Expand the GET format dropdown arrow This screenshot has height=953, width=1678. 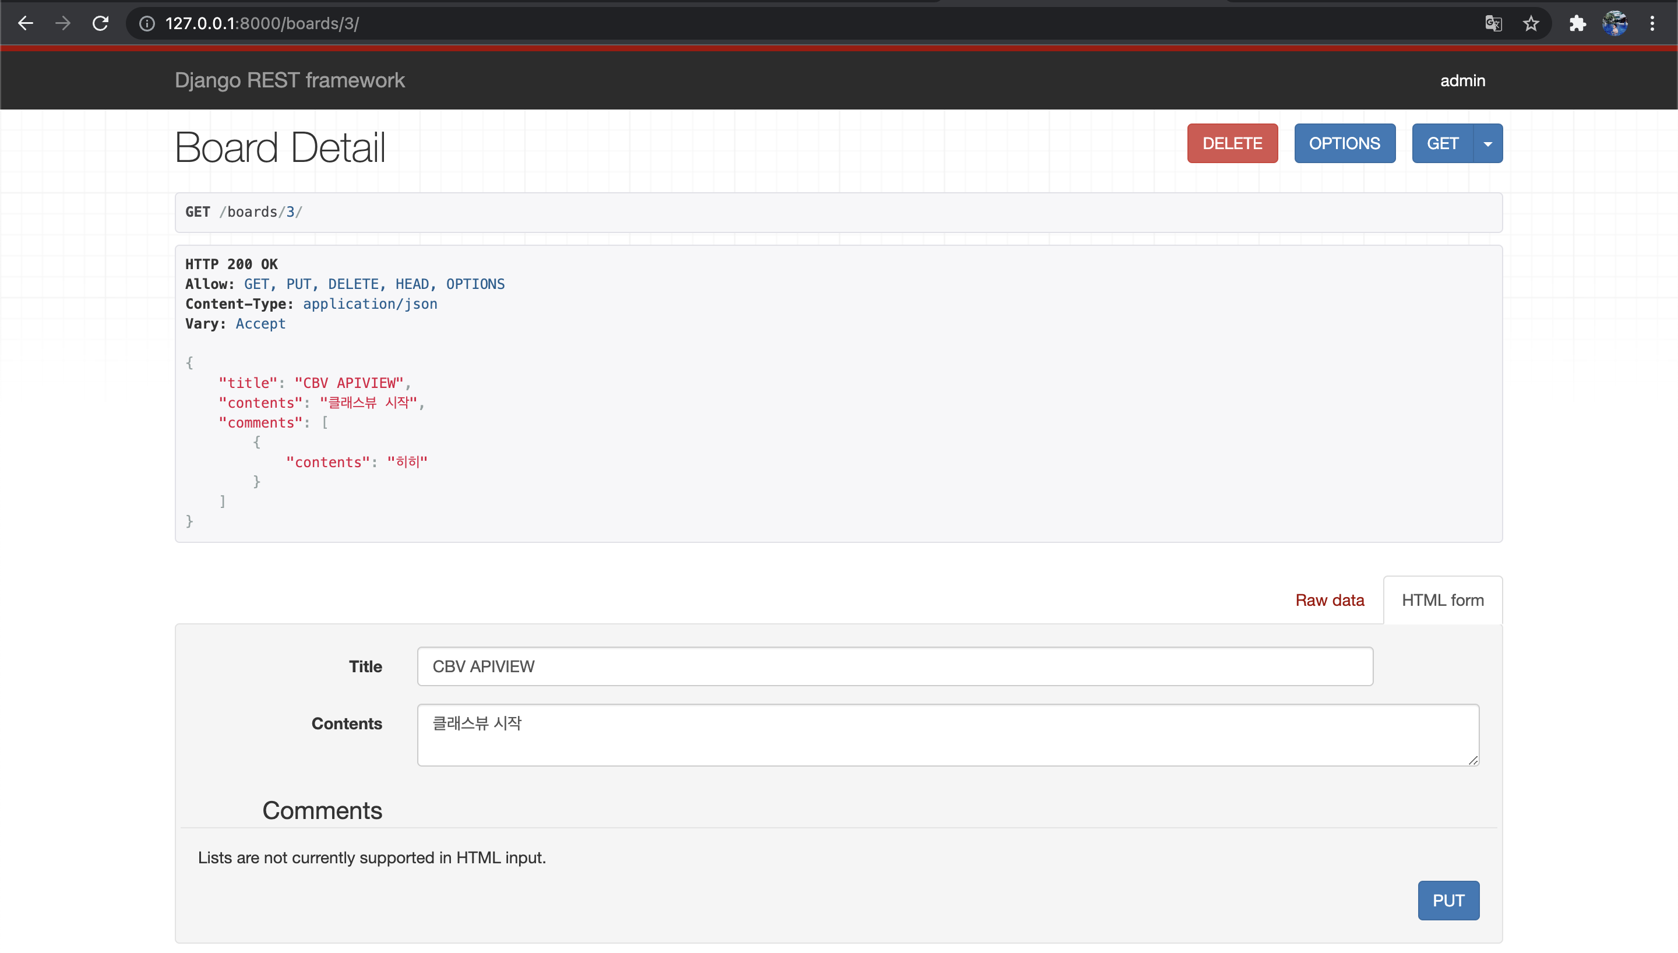(x=1487, y=143)
